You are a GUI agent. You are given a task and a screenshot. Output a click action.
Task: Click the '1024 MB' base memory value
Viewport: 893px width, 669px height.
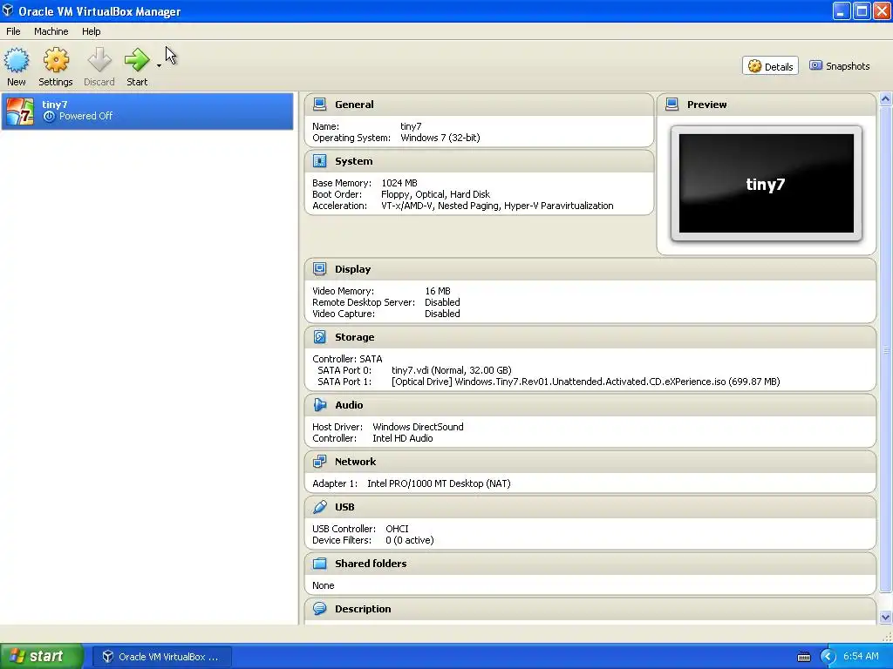(x=399, y=183)
